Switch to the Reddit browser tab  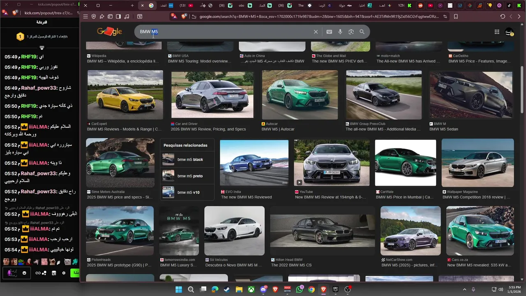click(x=420, y=5)
